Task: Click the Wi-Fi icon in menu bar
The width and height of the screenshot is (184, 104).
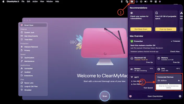Action: point(151,2)
